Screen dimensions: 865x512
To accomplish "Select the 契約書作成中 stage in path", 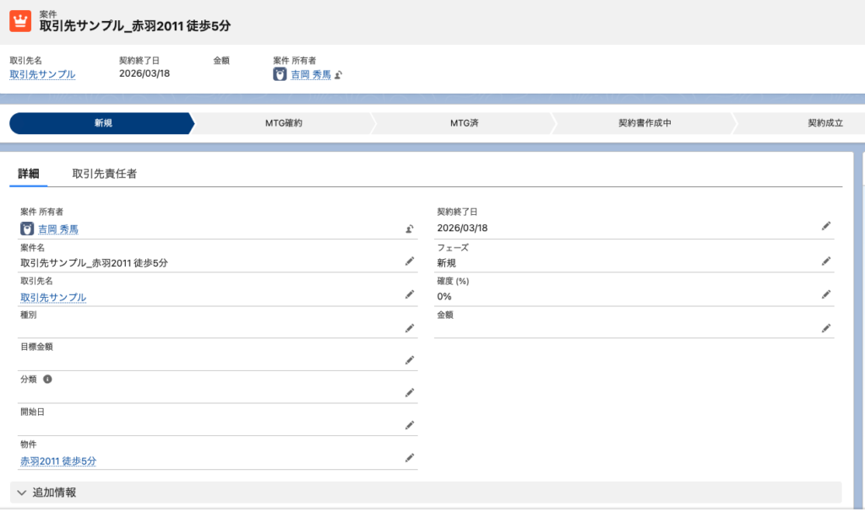I will [x=644, y=123].
